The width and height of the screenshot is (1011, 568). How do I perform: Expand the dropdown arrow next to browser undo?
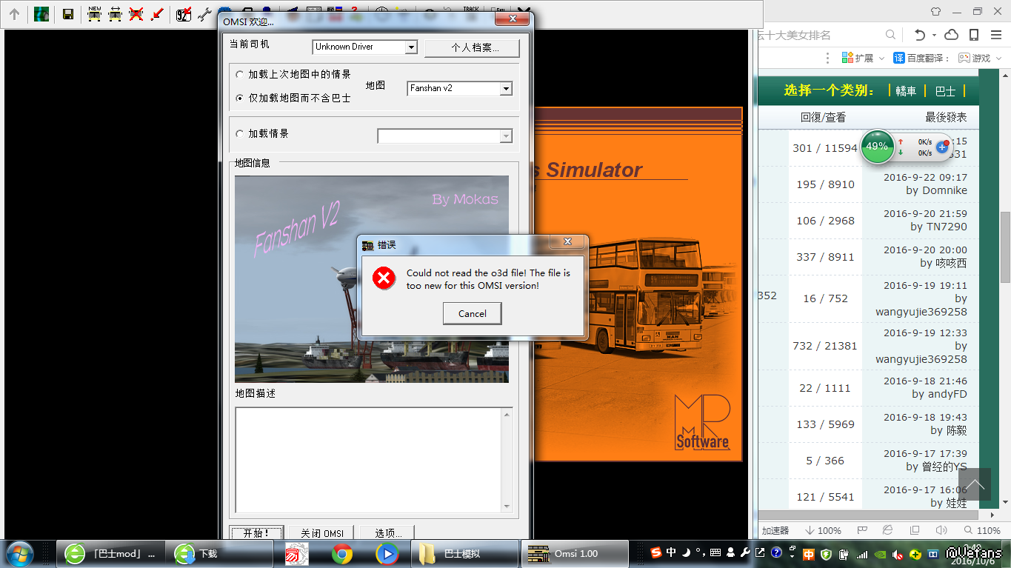(x=934, y=35)
